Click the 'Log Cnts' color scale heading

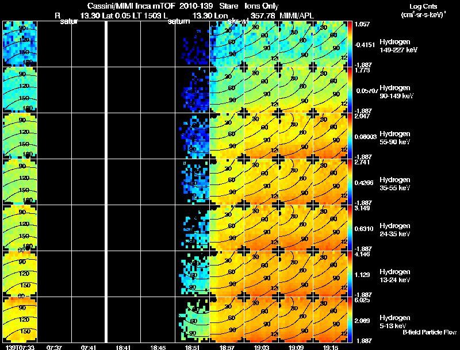tap(423, 6)
